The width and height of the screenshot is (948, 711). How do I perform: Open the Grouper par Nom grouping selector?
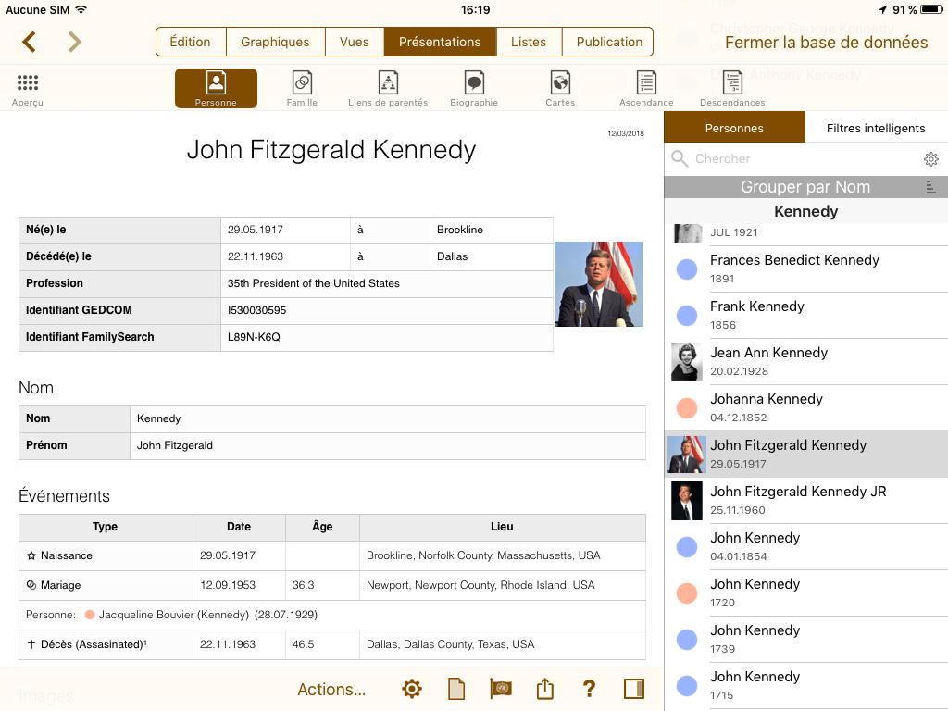pos(805,187)
